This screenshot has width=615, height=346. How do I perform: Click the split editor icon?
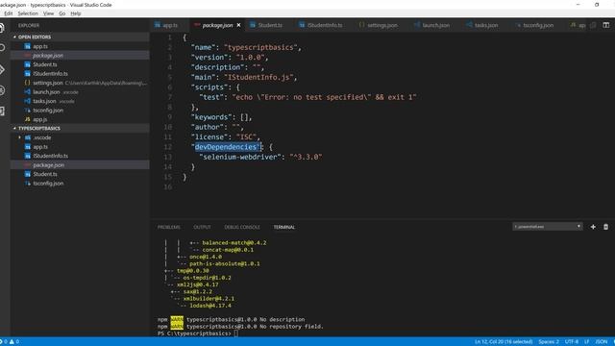(x=606, y=25)
